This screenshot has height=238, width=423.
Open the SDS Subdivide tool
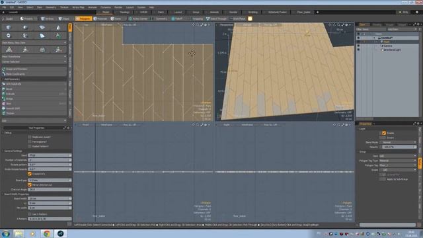point(34,84)
